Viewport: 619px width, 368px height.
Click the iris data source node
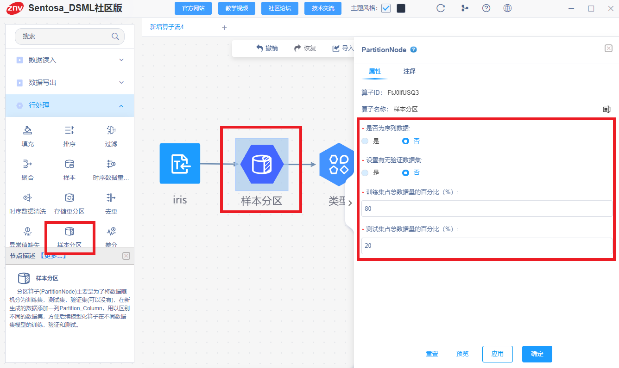(180, 164)
